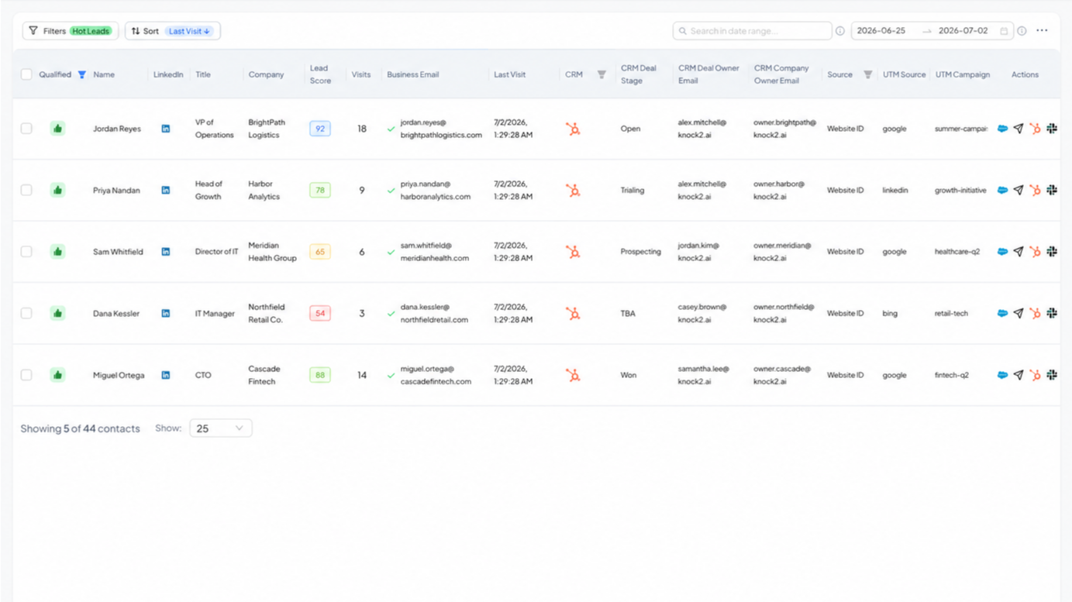
Task: Send Priya Nandan to Salesforce
Action: (x=1002, y=190)
